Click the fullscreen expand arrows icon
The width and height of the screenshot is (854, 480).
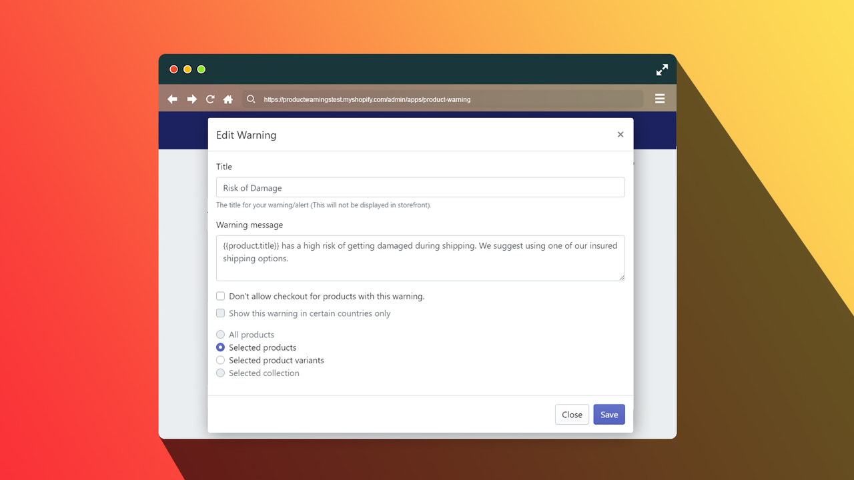[662, 69]
